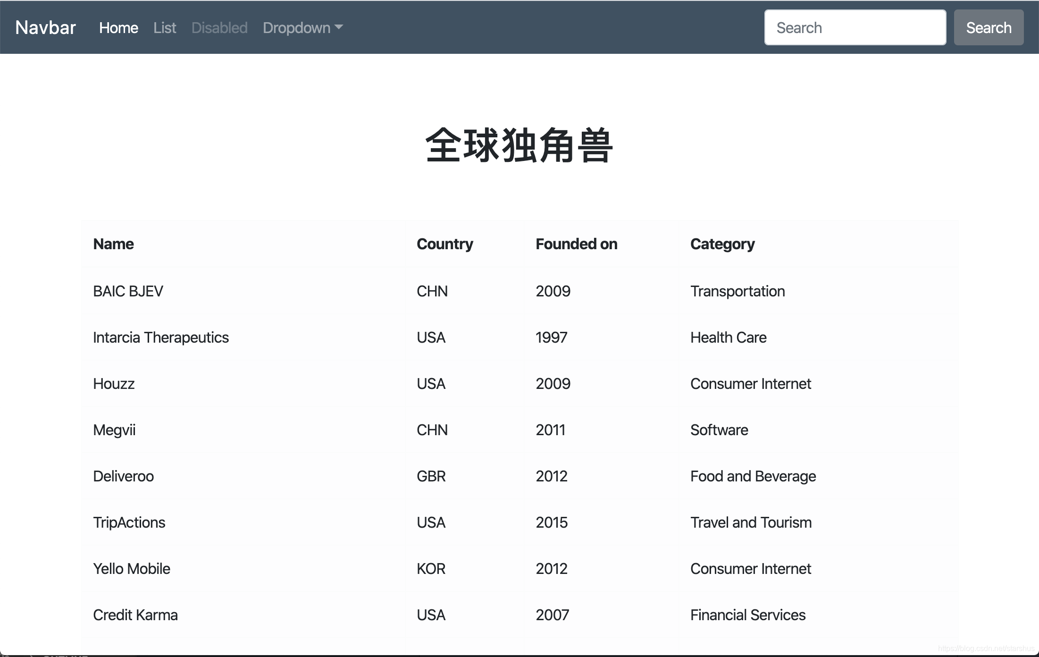The width and height of the screenshot is (1039, 657).
Task: Click the Founded on column header
Action: tap(576, 244)
